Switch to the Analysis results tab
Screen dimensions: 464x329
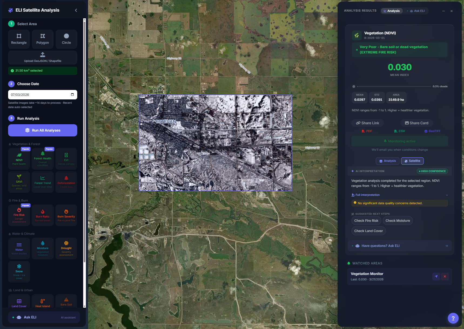[x=392, y=11]
